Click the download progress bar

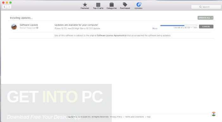coord(179,25)
